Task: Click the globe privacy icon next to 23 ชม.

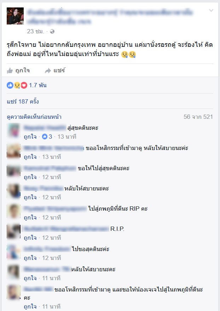Action: click(52, 31)
